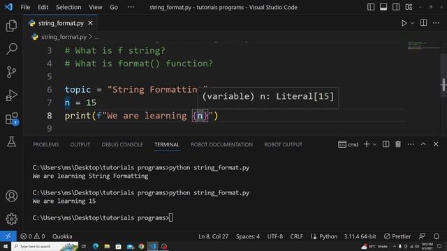The width and height of the screenshot is (447, 251).
Task: Kill terminal with trash icon
Action: pos(398,144)
